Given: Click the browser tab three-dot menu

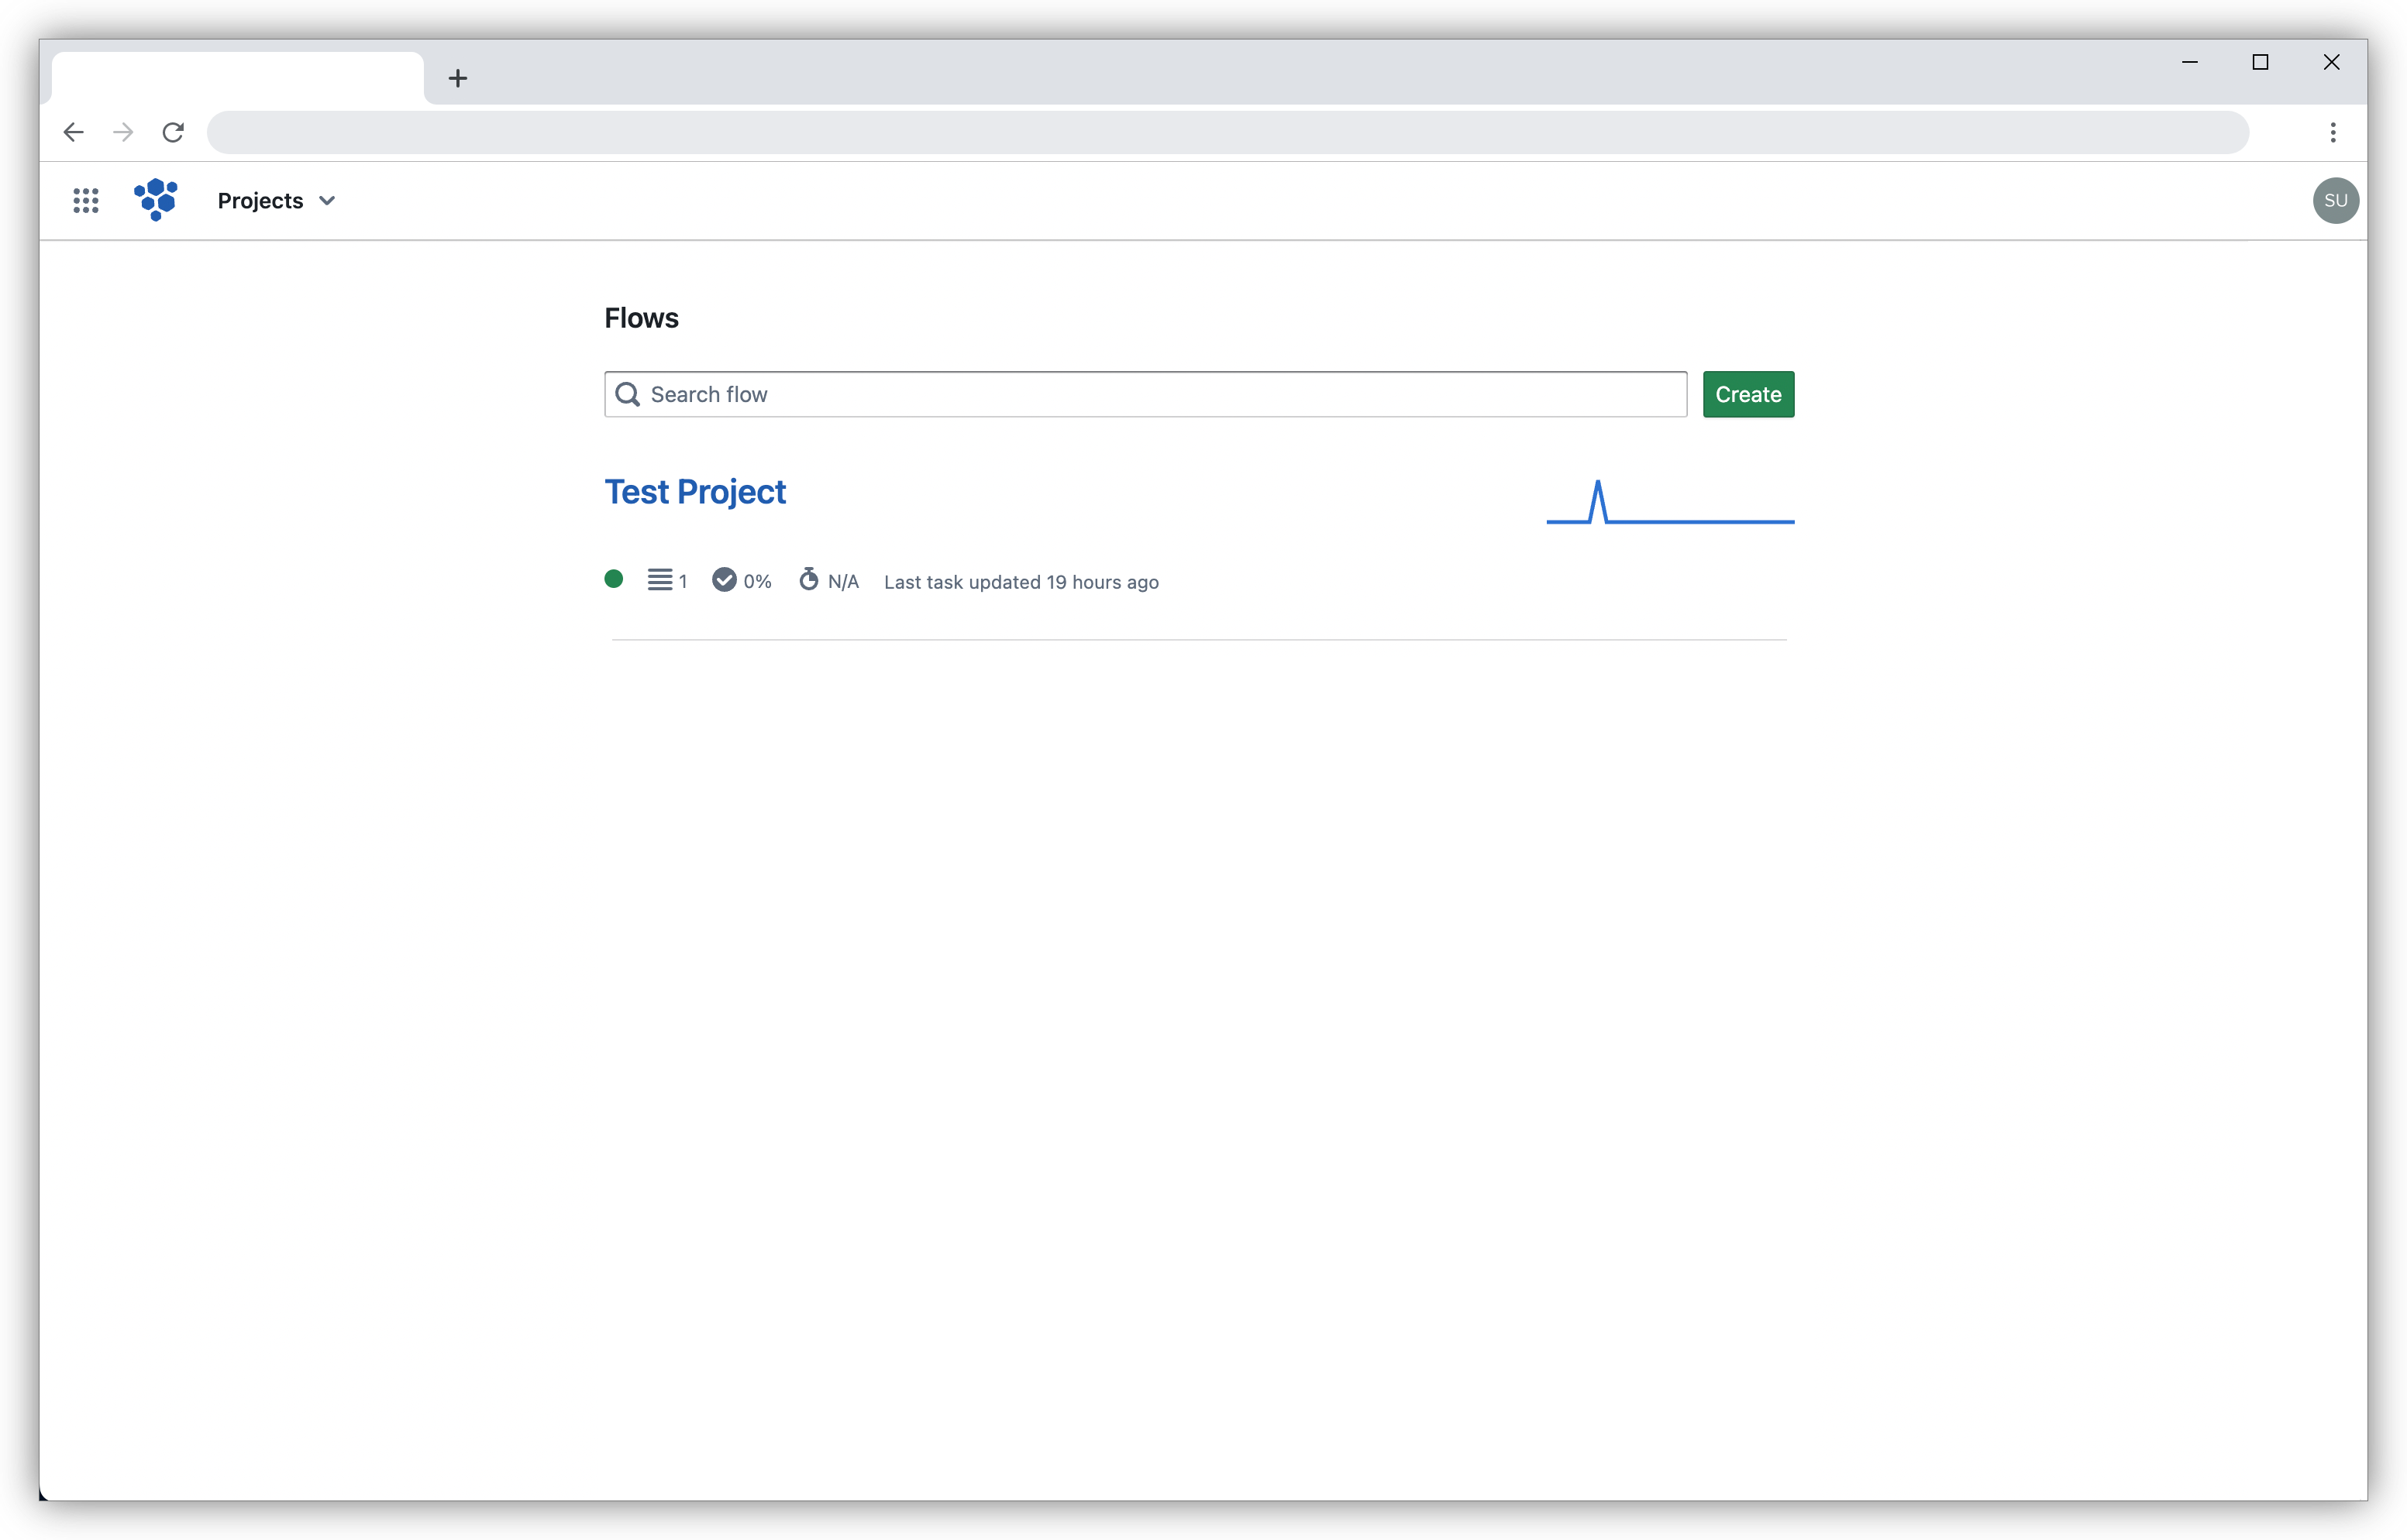Looking at the screenshot, I should click(x=2333, y=132).
